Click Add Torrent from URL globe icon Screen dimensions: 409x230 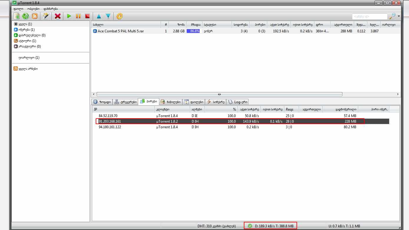(26, 16)
